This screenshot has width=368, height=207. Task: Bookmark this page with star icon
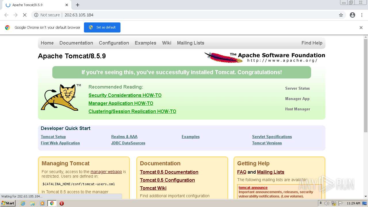point(341,15)
